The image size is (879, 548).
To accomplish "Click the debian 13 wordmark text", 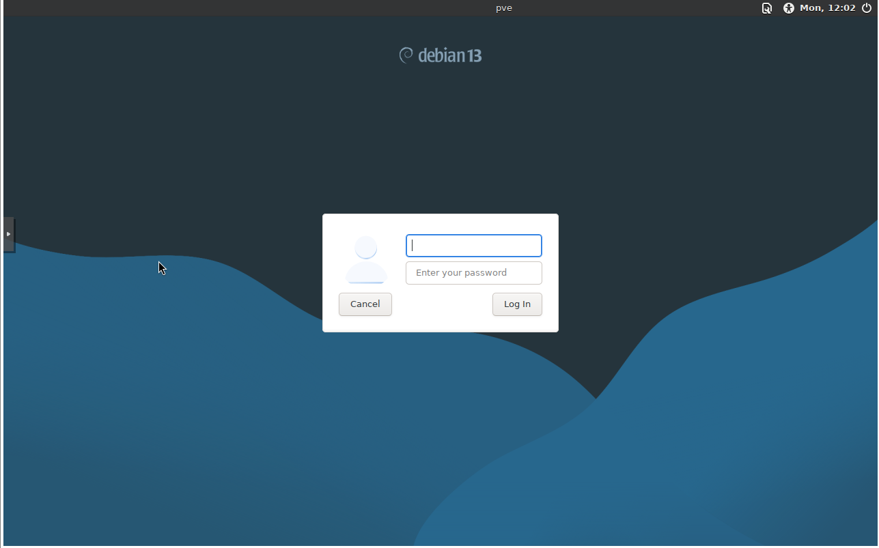I will (441, 56).
